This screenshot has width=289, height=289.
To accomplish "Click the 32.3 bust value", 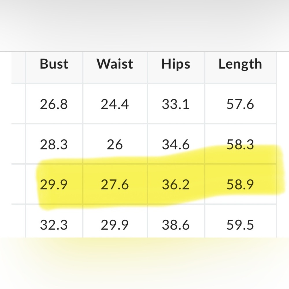I will pos(54,225).
